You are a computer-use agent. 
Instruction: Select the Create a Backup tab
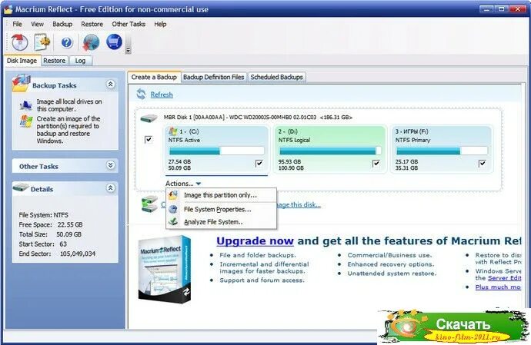point(154,77)
